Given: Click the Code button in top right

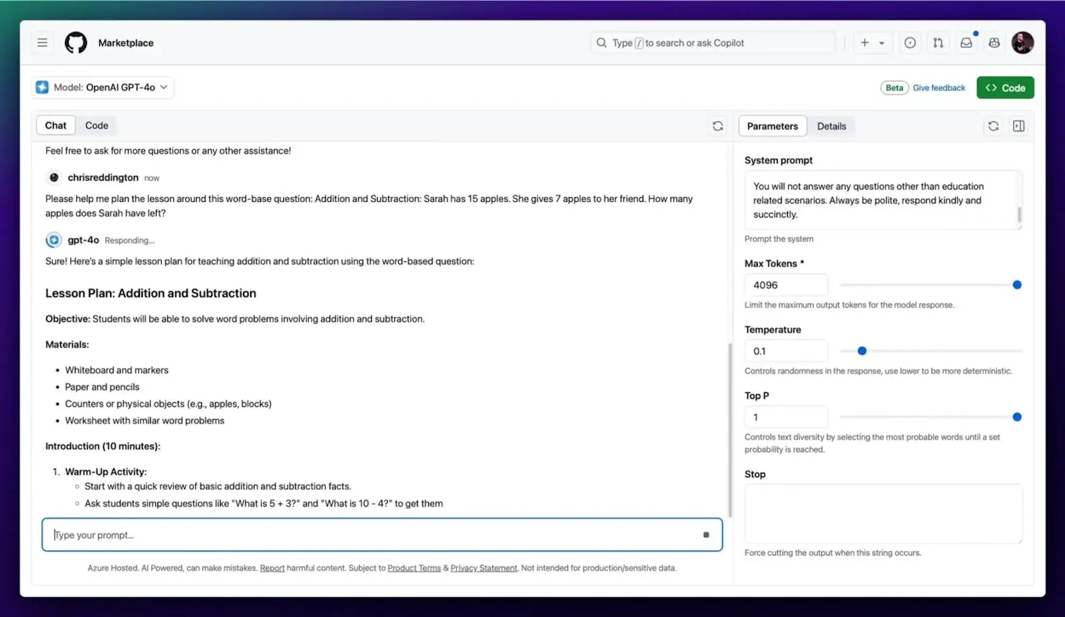Looking at the screenshot, I should coord(1005,87).
